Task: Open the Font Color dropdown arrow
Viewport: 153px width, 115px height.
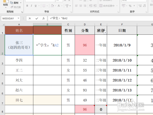Action: [62, 6]
